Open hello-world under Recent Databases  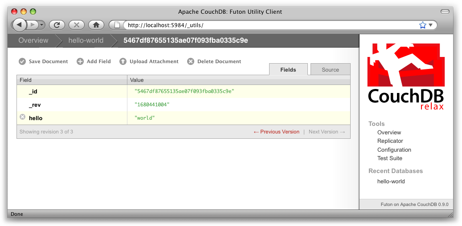tap(391, 182)
